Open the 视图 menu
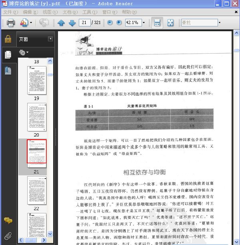Screen dimensions: 240x245 (50, 12)
